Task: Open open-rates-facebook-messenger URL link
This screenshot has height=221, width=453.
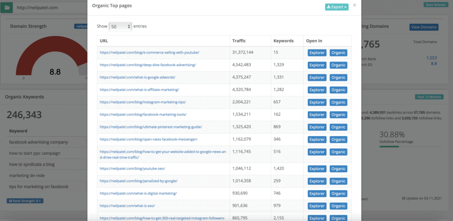Action: pos(149,140)
